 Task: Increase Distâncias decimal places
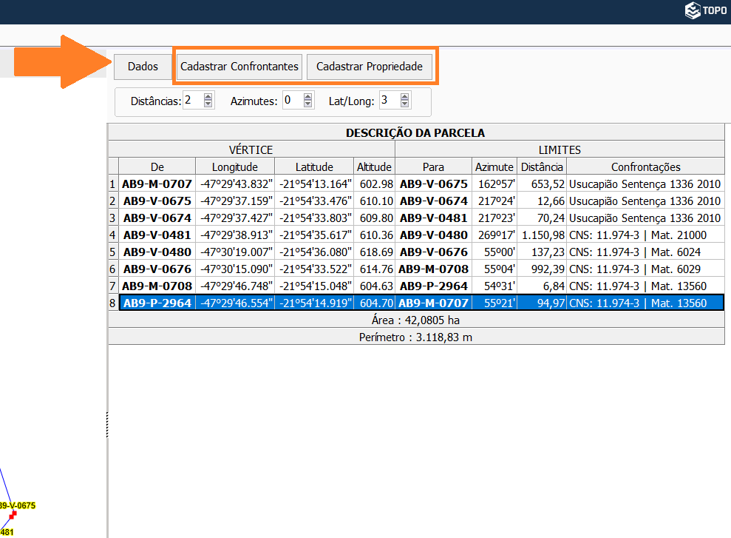point(208,96)
